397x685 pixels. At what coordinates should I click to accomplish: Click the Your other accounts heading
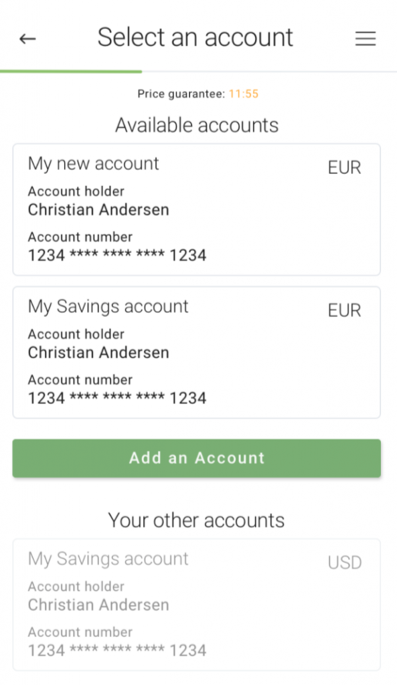[x=196, y=520]
